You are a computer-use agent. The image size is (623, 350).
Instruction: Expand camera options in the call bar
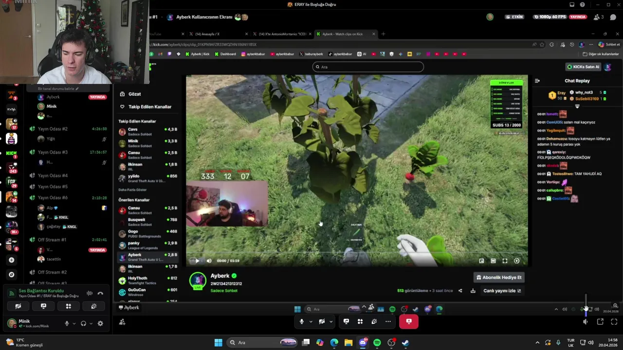(x=331, y=321)
